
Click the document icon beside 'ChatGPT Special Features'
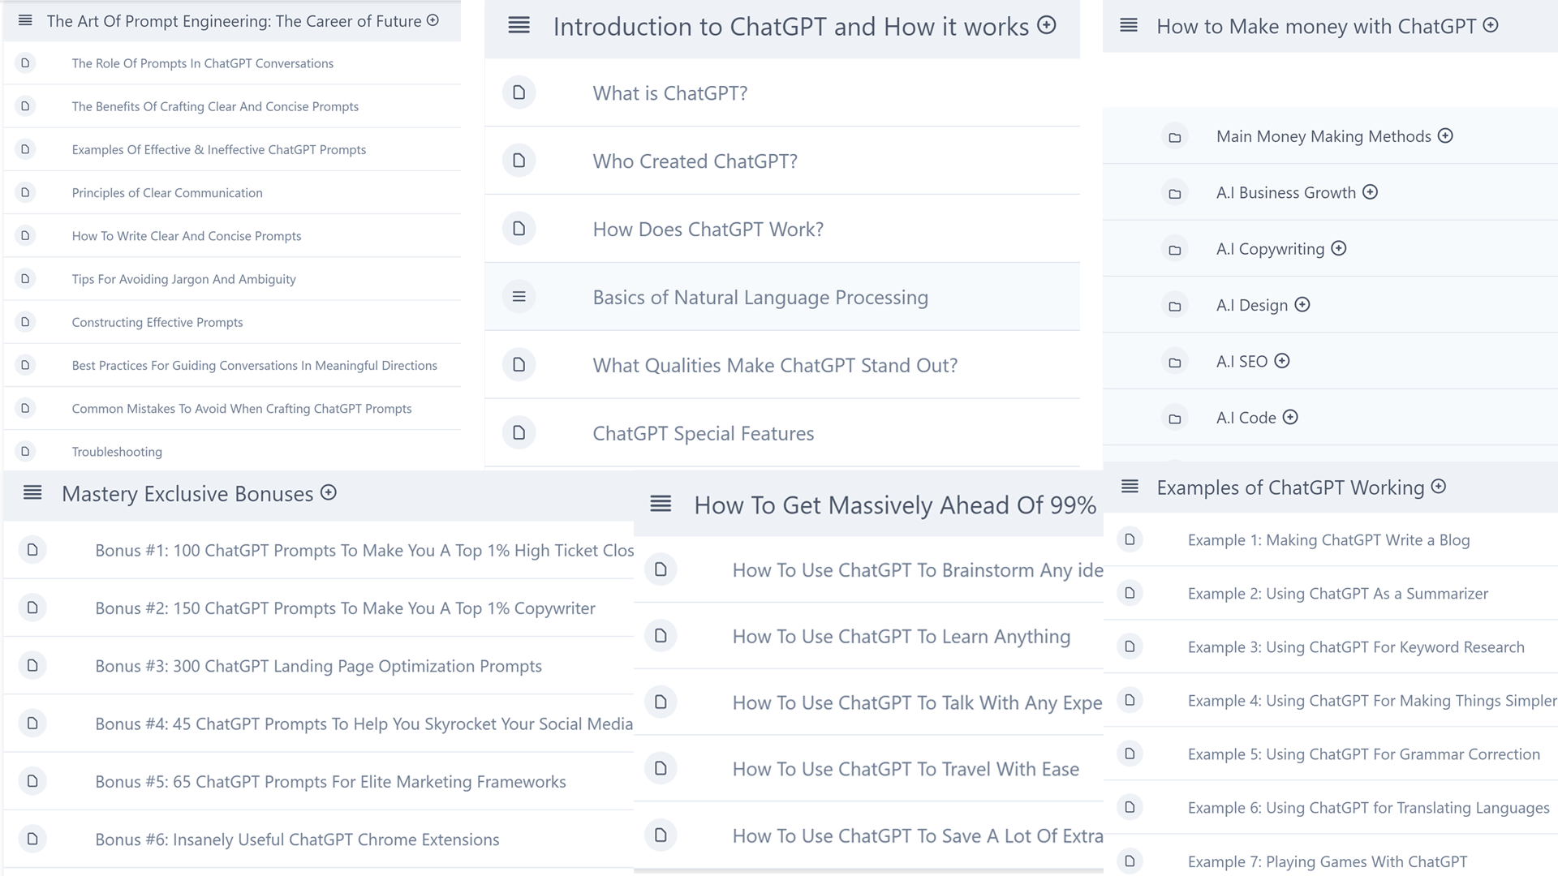tap(519, 433)
